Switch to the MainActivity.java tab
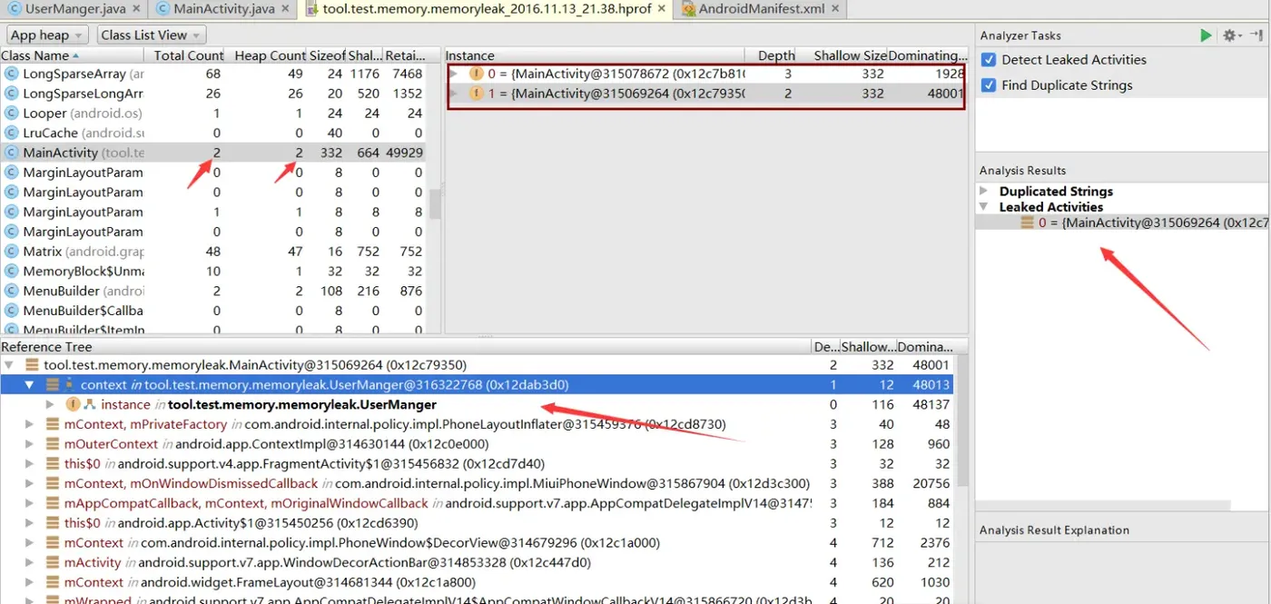This screenshot has width=1271, height=604. pos(224,9)
